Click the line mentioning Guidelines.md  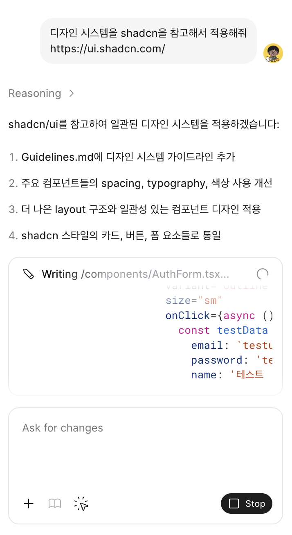pos(128,157)
